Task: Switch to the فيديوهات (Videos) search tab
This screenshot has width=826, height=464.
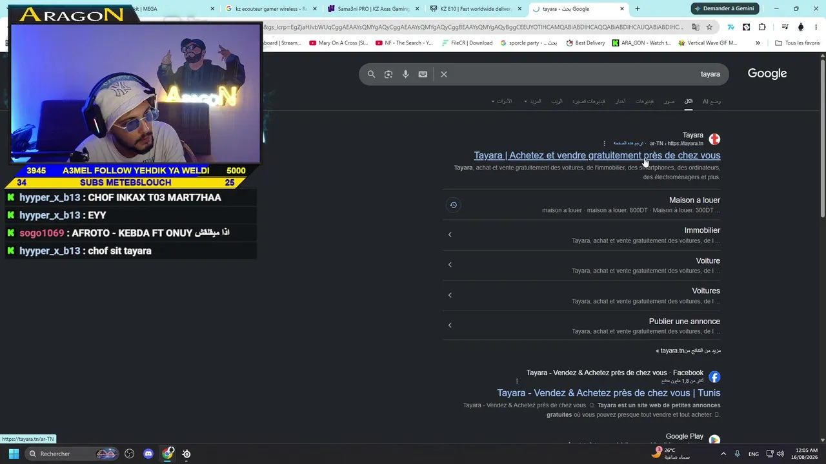Action: pyautogui.click(x=645, y=101)
